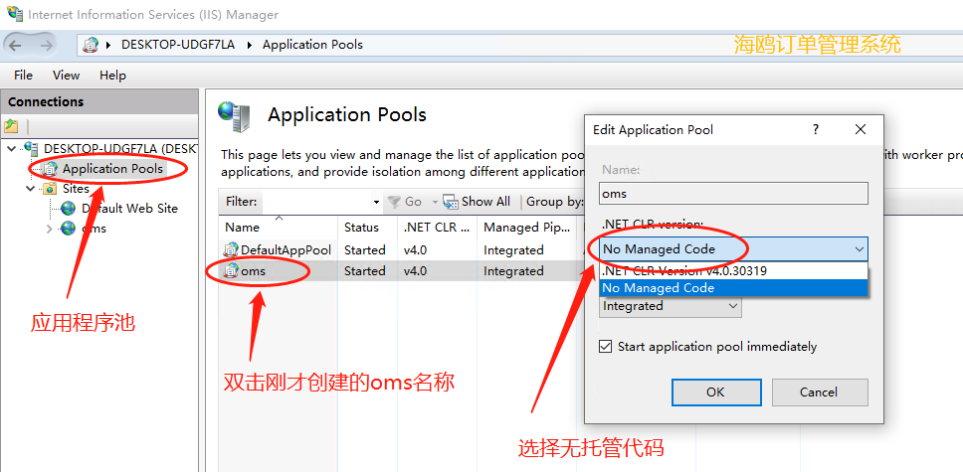This screenshot has width=963, height=472.
Task: Select DESKTOP-UDGF7LA server tree item
Action: coord(119,148)
